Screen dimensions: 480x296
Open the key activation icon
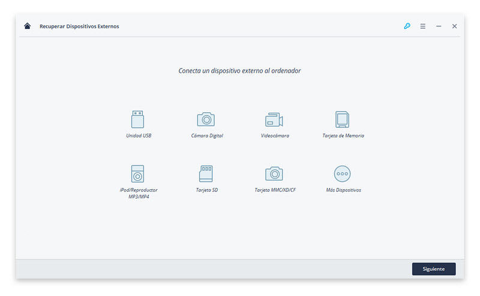pyautogui.click(x=407, y=26)
